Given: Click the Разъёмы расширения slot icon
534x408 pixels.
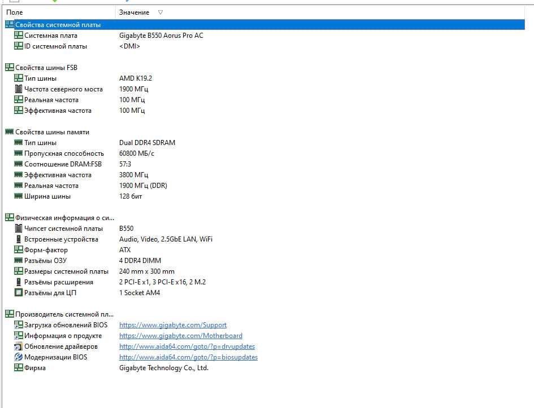Looking at the screenshot, I should [19, 282].
